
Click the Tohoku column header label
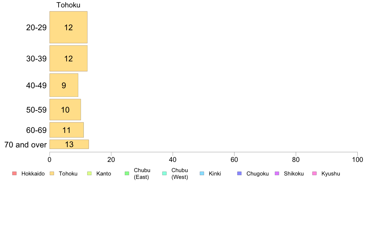[x=68, y=5]
